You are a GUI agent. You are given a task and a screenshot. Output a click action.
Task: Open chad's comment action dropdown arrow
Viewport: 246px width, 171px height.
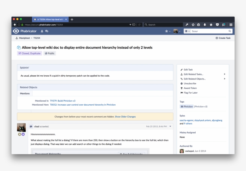tap(170, 127)
